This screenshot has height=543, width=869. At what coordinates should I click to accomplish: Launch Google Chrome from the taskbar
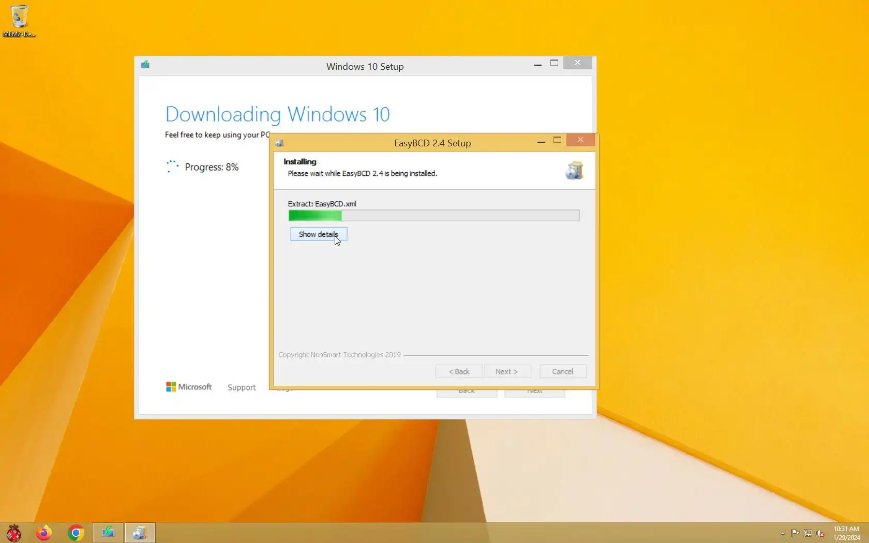(76, 533)
